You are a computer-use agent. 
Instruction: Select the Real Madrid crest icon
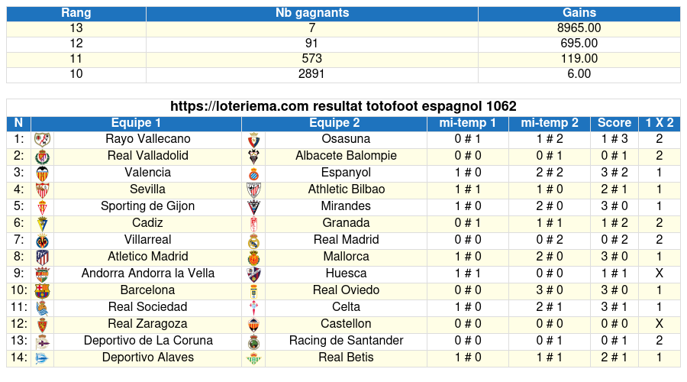tap(253, 241)
